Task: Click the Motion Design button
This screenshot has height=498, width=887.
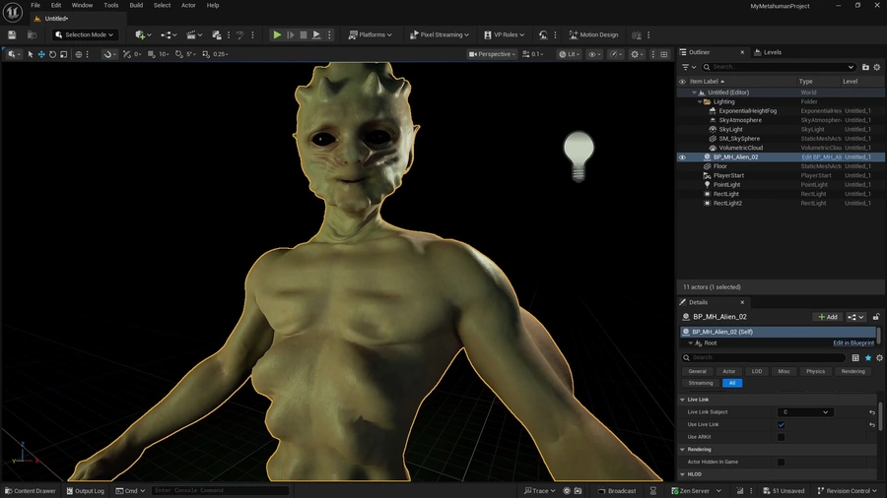Action: [x=593, y=35]
